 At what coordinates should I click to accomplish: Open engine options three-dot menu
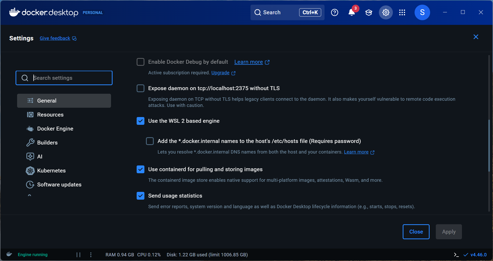tap(91, 255)
